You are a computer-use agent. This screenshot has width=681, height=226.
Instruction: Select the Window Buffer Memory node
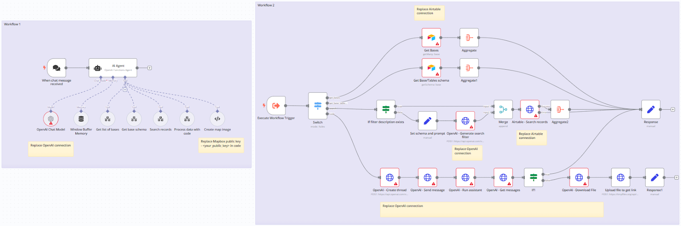pyautogui.click(x=81, y=119)
